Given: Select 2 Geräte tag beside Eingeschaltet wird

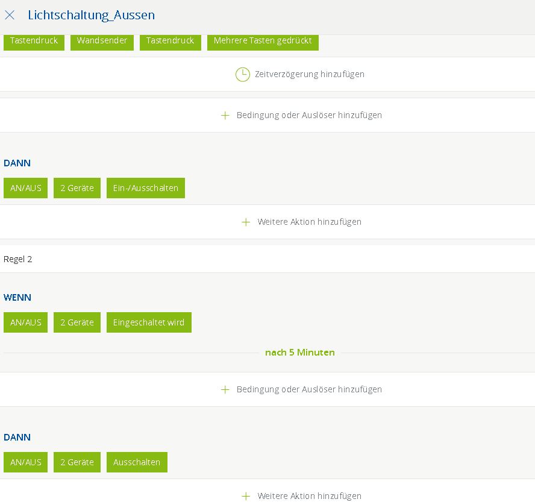Looking at the screenshot, I should click(x=77, y=322).
